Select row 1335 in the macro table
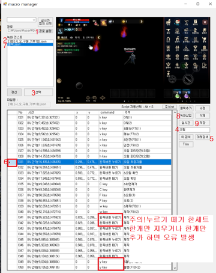Image resolution: width=216 pixels, height=273 pixels. [x=89, y=184]
